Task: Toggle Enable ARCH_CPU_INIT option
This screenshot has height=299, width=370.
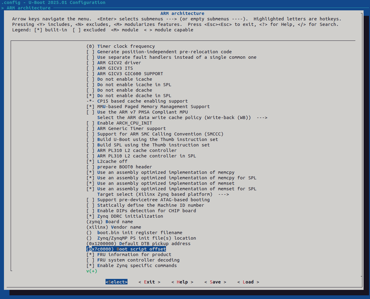Action: [x=119, y=123]
